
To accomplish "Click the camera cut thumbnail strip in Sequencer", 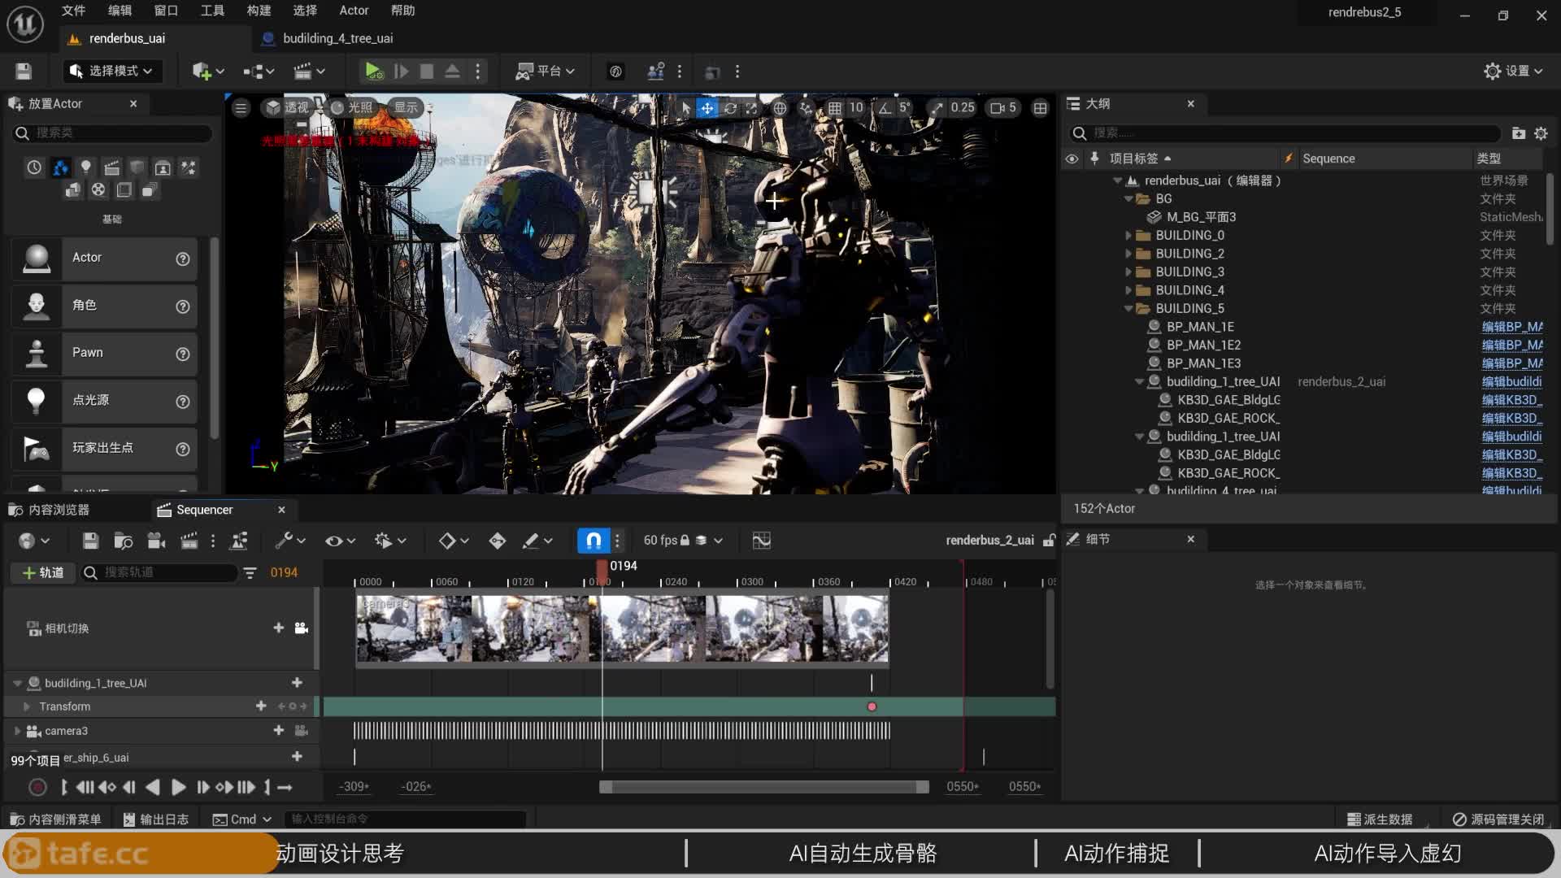I will tap(622, 628).
